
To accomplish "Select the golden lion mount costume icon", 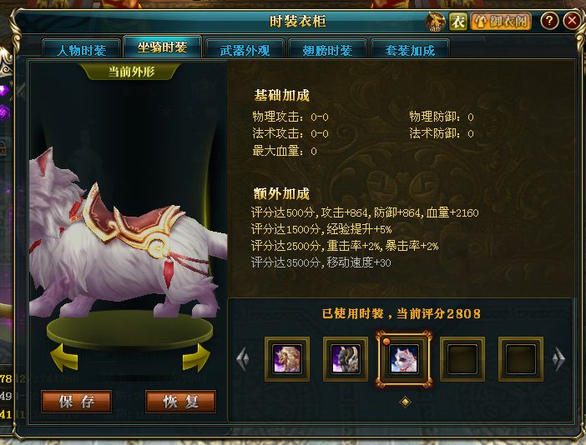I will (287, 359).
